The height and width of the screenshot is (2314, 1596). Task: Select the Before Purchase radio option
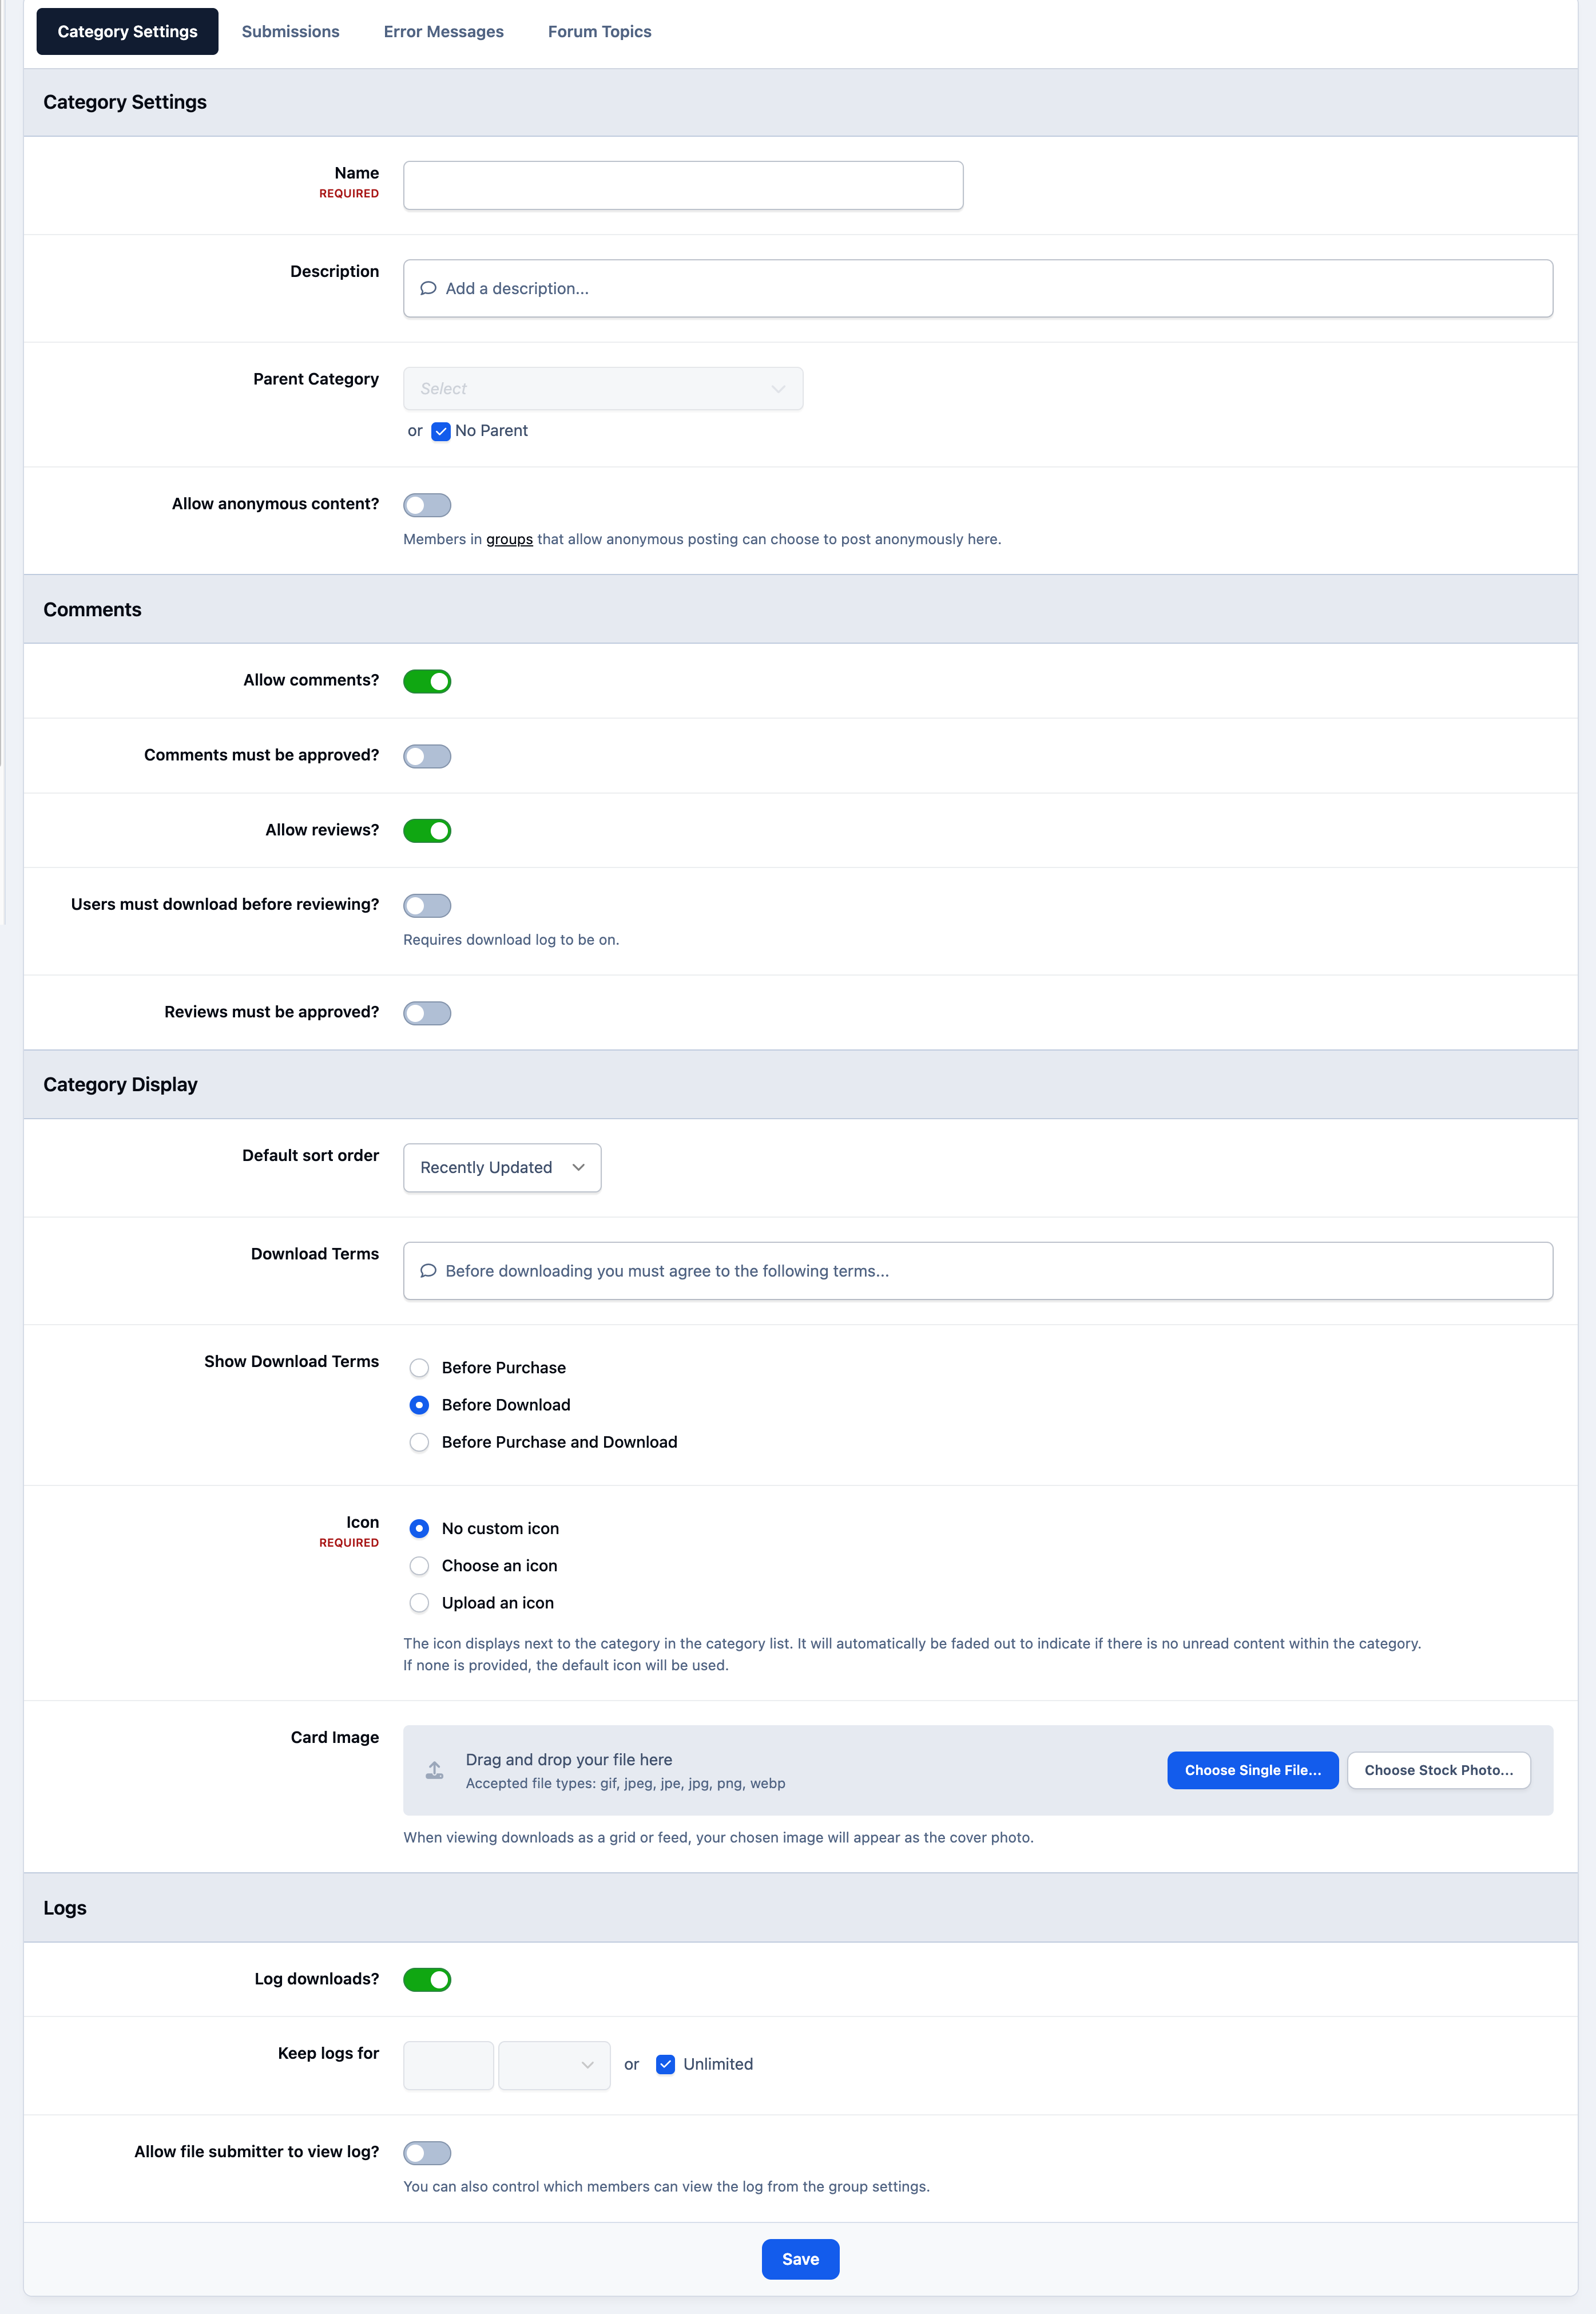[x=419, y=1367]
